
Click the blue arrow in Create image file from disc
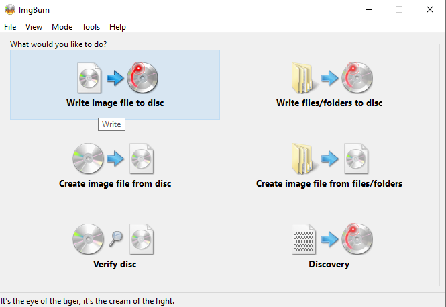pos(115,159)
